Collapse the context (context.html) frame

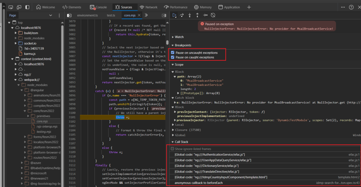12,59
